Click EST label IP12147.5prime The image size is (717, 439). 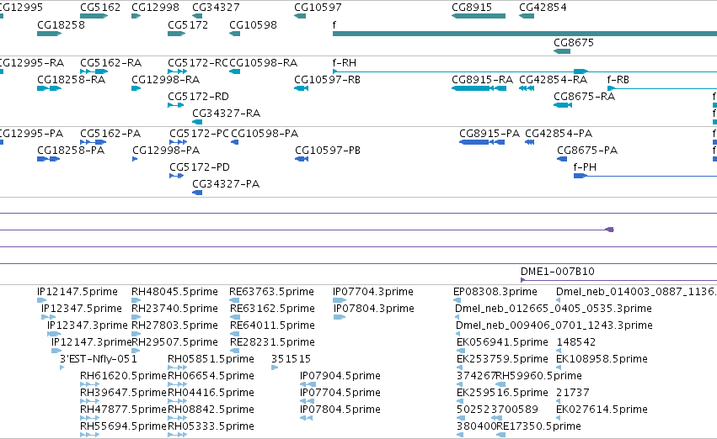point(78,292)
